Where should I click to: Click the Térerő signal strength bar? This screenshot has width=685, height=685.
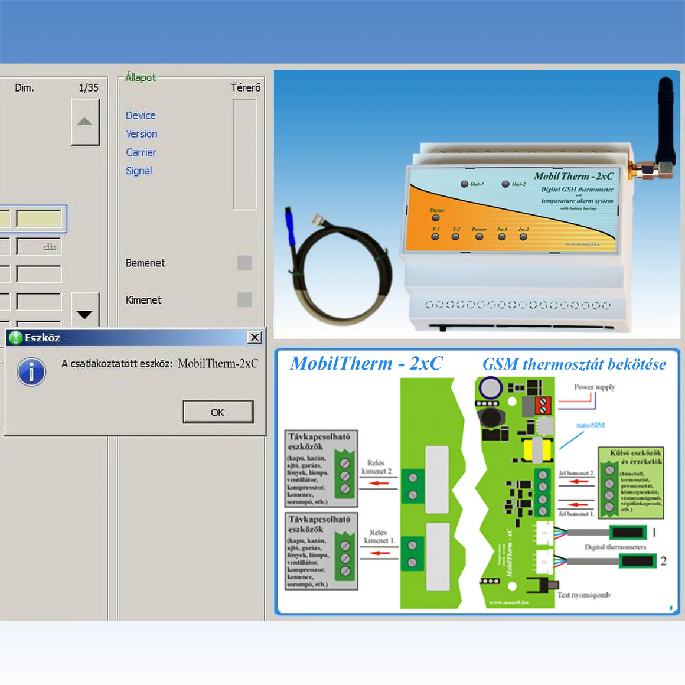245,154
